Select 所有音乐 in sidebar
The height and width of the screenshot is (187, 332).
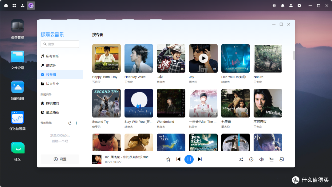tap(60, 56)
